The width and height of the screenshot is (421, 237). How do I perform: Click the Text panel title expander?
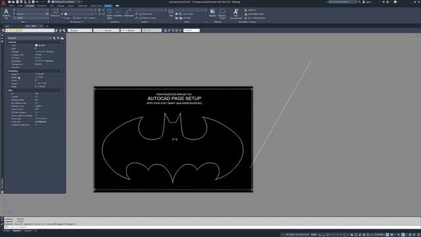(24, 22)
